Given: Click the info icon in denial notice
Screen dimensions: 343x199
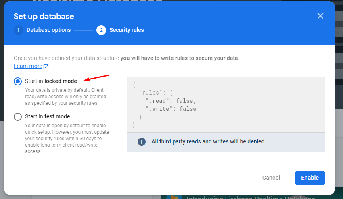Looking at the screenshot, I should click(142, 142).
